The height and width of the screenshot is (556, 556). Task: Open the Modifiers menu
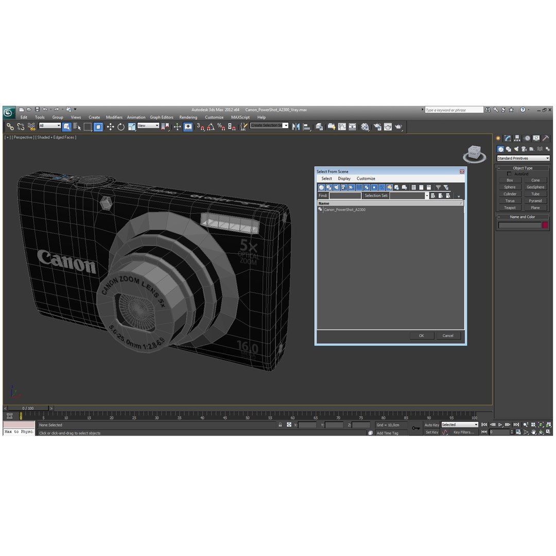(x=114, y=117)
